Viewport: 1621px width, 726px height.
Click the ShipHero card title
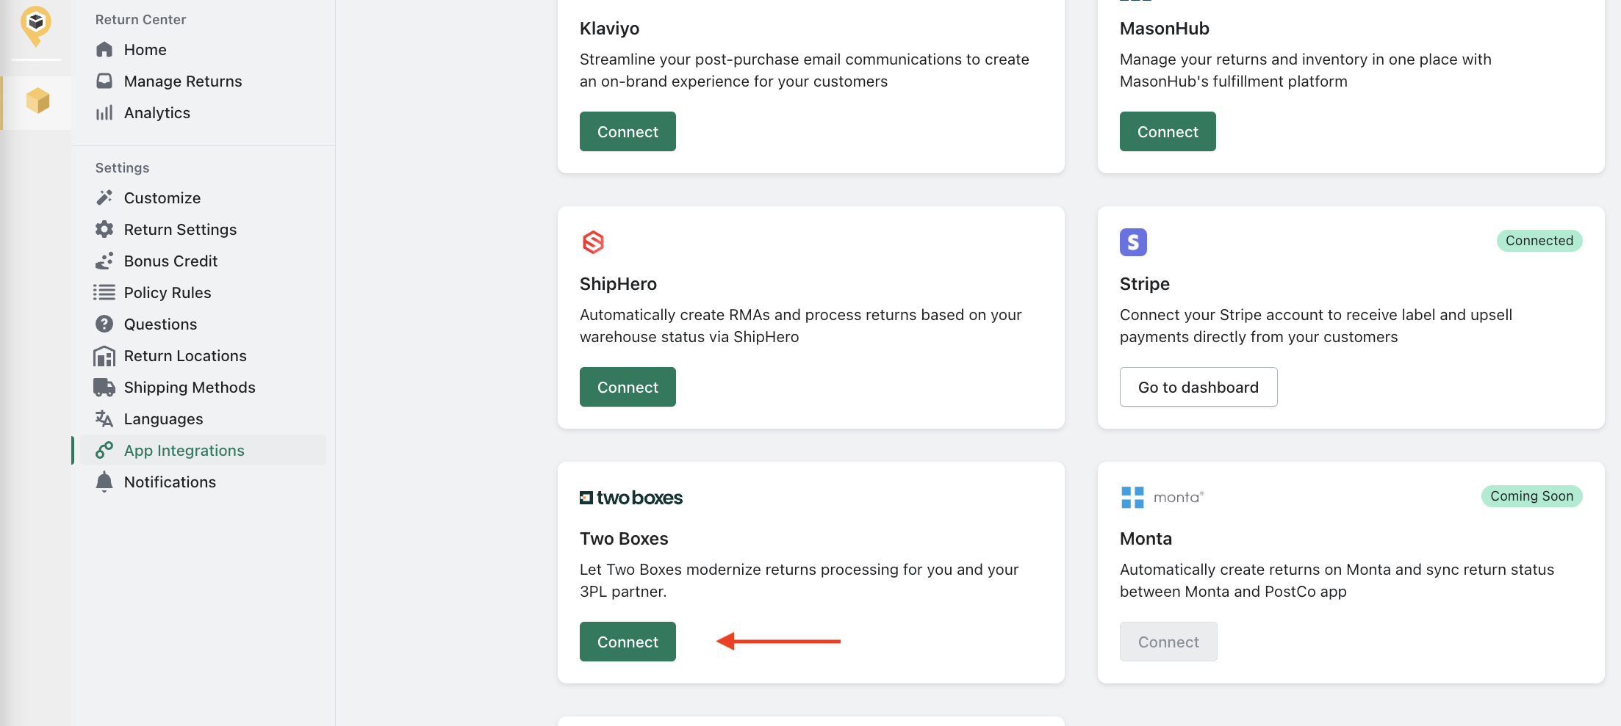(x=618, y=284)
